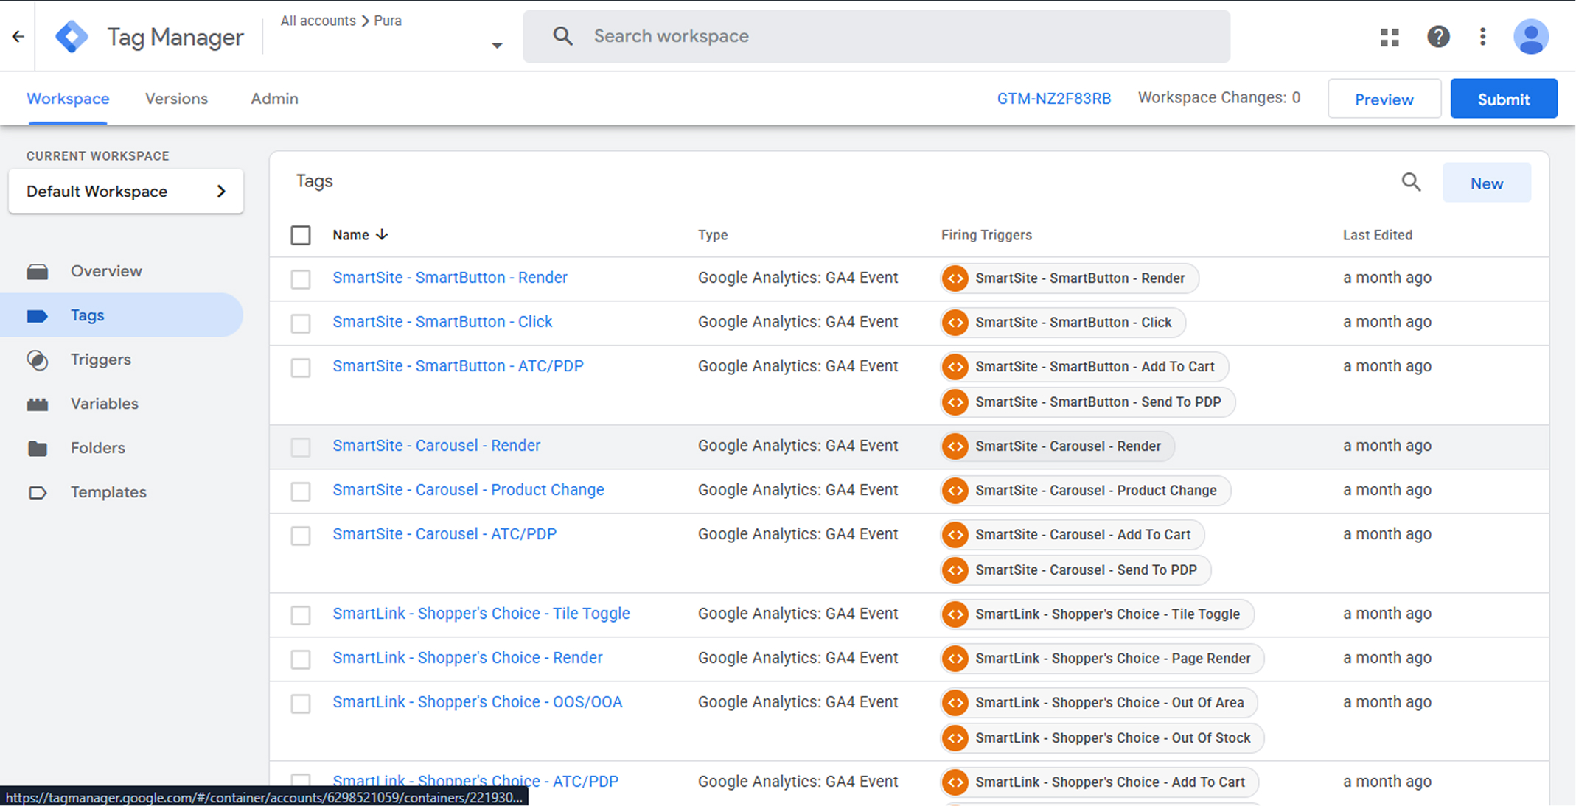1576x806 pixels.
Task: Expand the Default Workspace selector
Action: point(126,192)
